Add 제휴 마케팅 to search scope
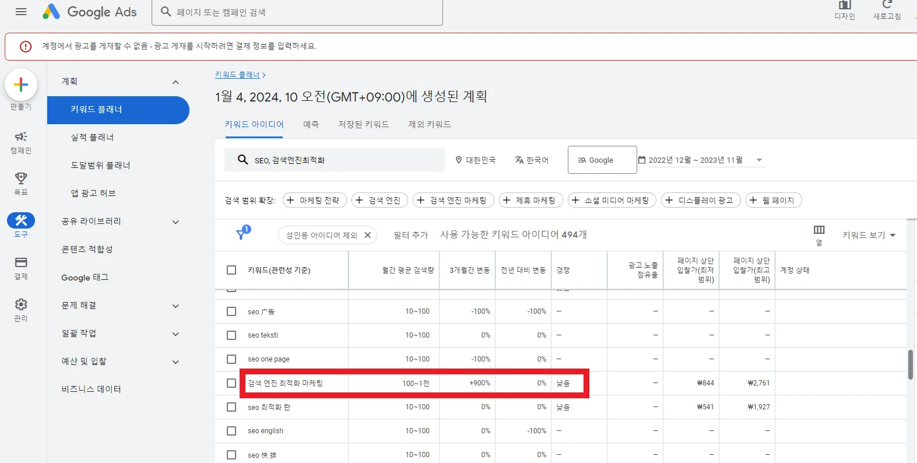Image resolution: width=917 pixels, height=463 pixels. click(x=531, y=200)
